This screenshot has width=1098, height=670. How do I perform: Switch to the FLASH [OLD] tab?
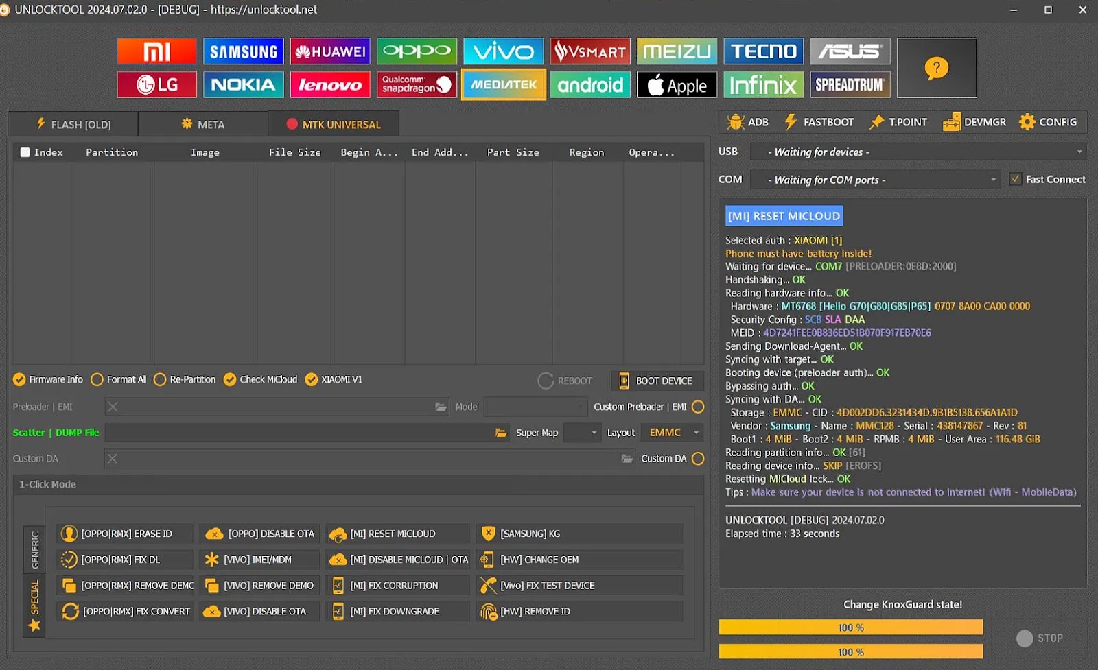pyautogui.click(x=73, y=124)
